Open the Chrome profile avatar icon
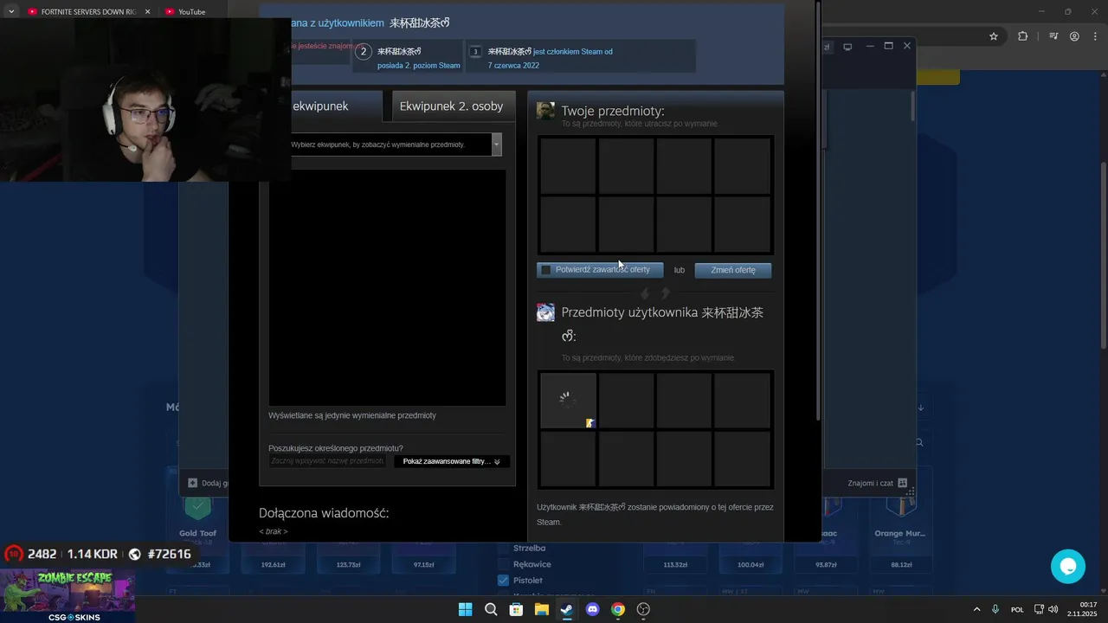Screen dimensions: 1108x623 pos(1074,36)
